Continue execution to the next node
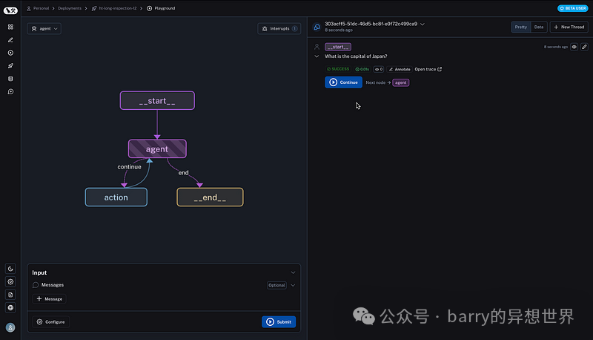 coord(343,82)
